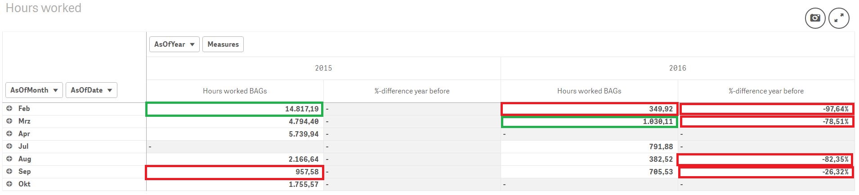Expand the Okt row
Image resolution: width=859 pixels, height=195 pixels.
tap(9, 184)
